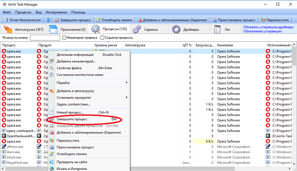The image size is (297, 171).
Task: Enable the Мониторинг трафика checkbox
Action: coord(64,38)
